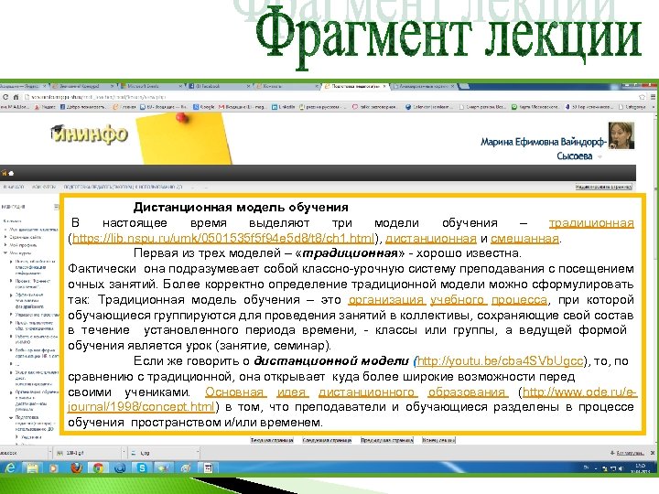The height and width of the screenshot is (494, 659).
Task: Click the browser reload icon
Action: tap(5, 97)
